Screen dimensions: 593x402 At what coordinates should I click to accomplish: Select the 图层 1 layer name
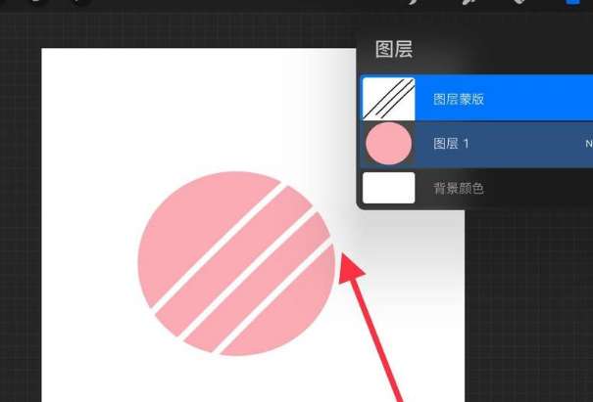[x=451, y=144]
